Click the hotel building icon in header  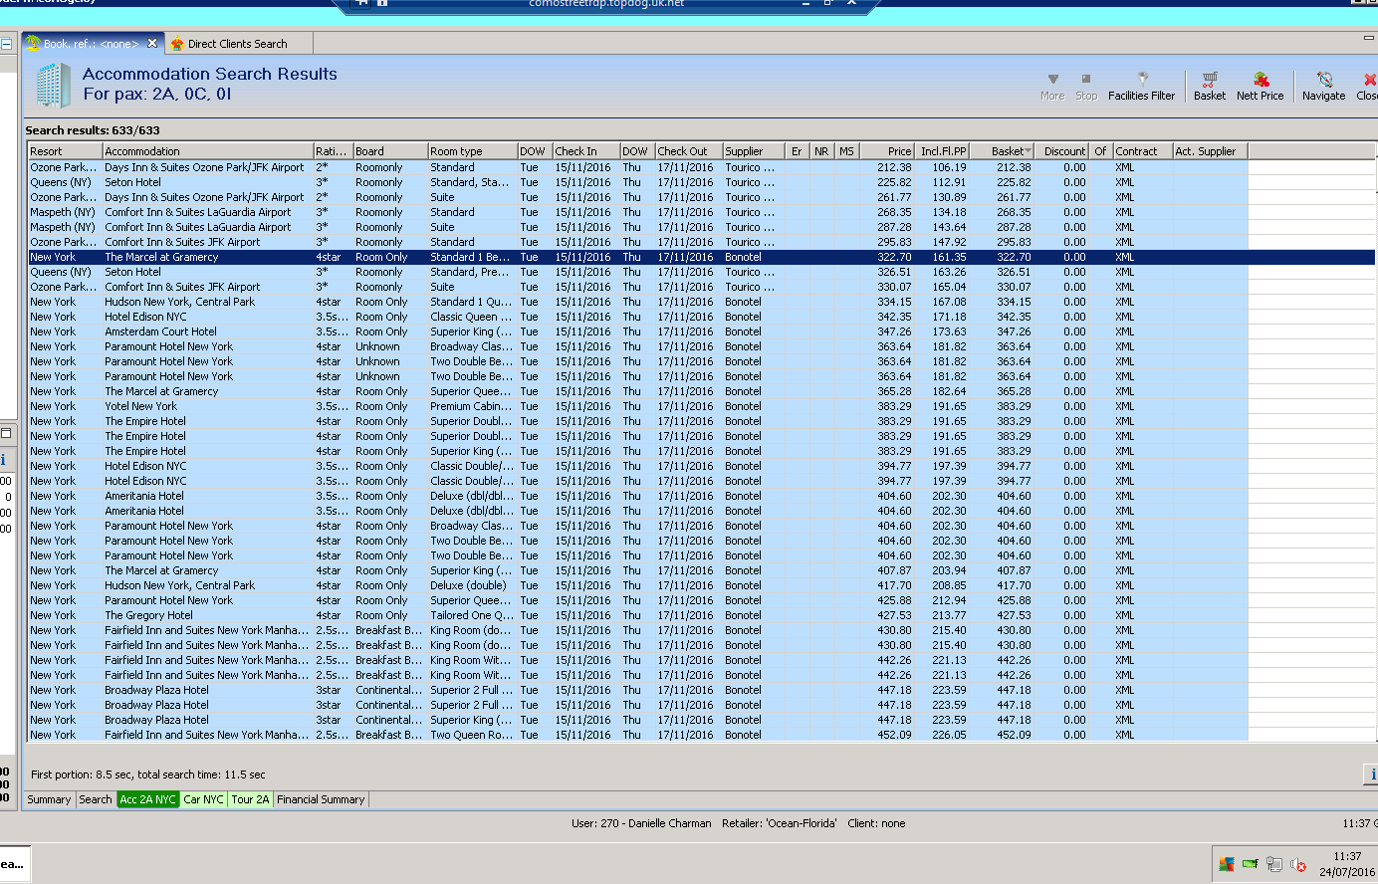[54, 85]
